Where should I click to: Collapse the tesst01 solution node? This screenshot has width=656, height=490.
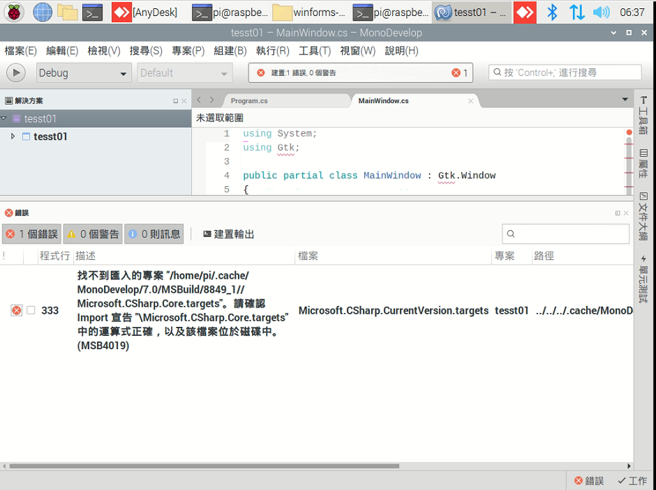click(4, 118)
